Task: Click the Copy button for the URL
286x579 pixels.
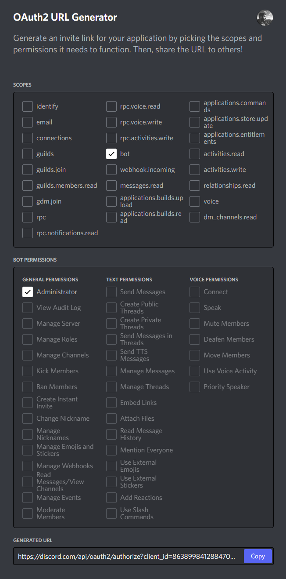Action: click(257, 556)
